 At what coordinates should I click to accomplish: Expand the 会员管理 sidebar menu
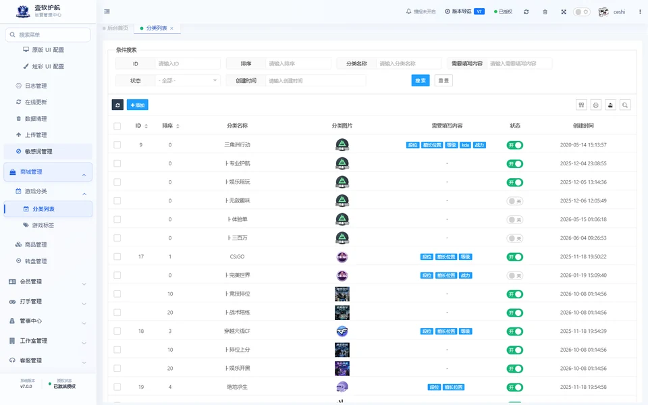pyautogui.click(x=48, y=282)
